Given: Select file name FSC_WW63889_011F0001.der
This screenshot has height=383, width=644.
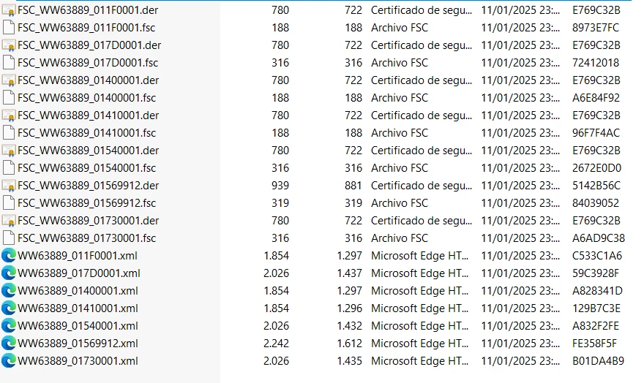Looking at the screenshot, I should (x=88, y=10).
